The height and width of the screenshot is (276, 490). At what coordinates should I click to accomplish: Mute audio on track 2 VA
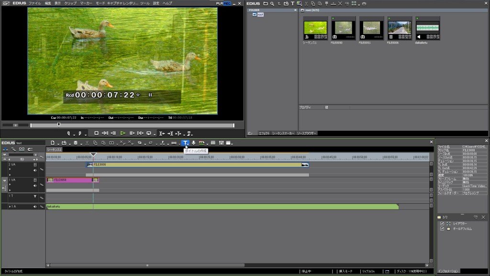pyautogui.click(x=35, y=170)
